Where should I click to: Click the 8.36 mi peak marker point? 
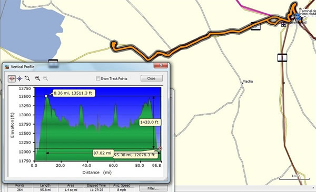pos(46,96)
